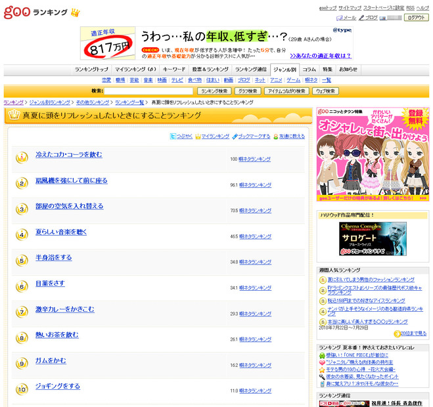The height and width of the screenshot is (407, 433).
Task: Open the コラム tab
Action: tap(309, 70)
